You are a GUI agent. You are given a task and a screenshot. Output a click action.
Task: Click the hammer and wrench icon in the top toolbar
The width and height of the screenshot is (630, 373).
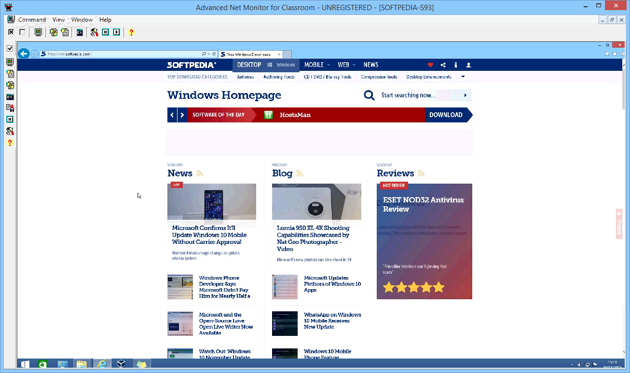[x=94, y=32]
